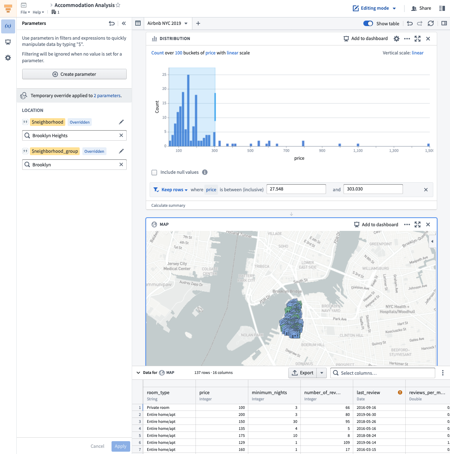Screen dimensions: 450x454
Task: Open the Parameters sidebar icon
Action: 8,26
